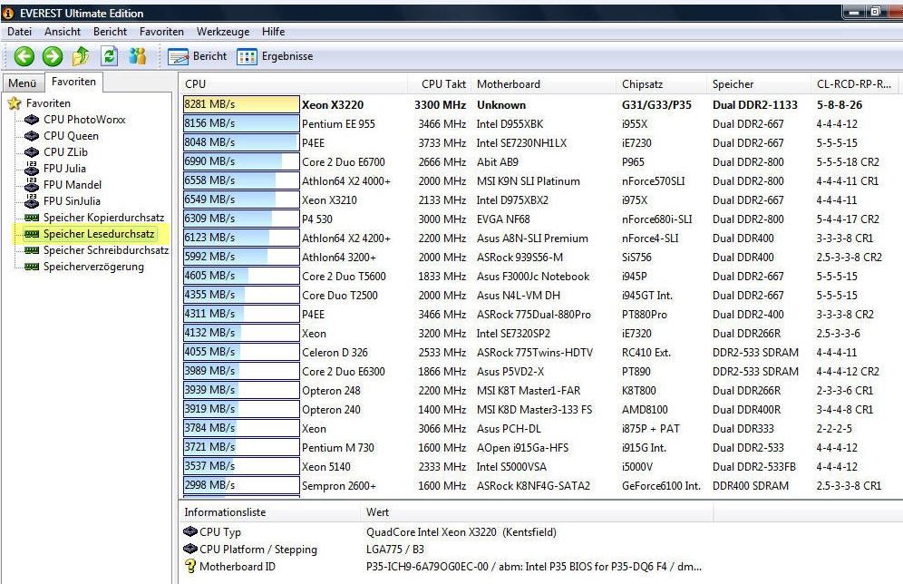The height and width of the screenshot is (584, 903).
Task: Click the CPU Typ chip icon
Action: click(x=190, y=531)
